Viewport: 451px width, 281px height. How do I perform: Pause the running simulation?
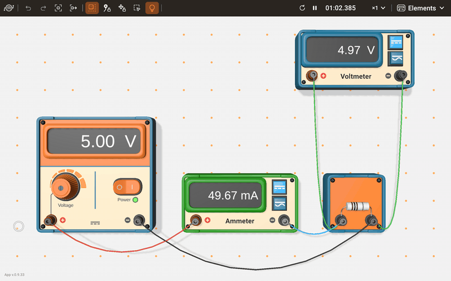pyautogui.click(x=315, y=8)
